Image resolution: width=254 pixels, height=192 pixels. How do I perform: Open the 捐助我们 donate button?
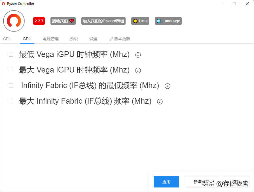(x=63, y=21)
